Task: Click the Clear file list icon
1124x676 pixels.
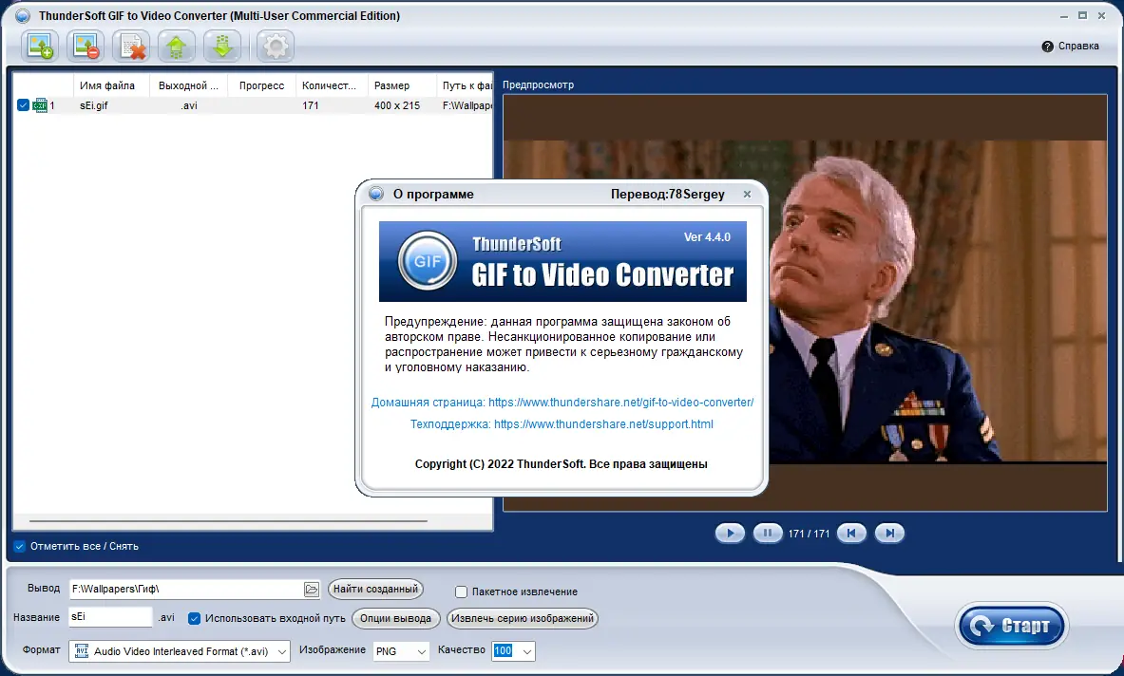Action: (130, 46)
